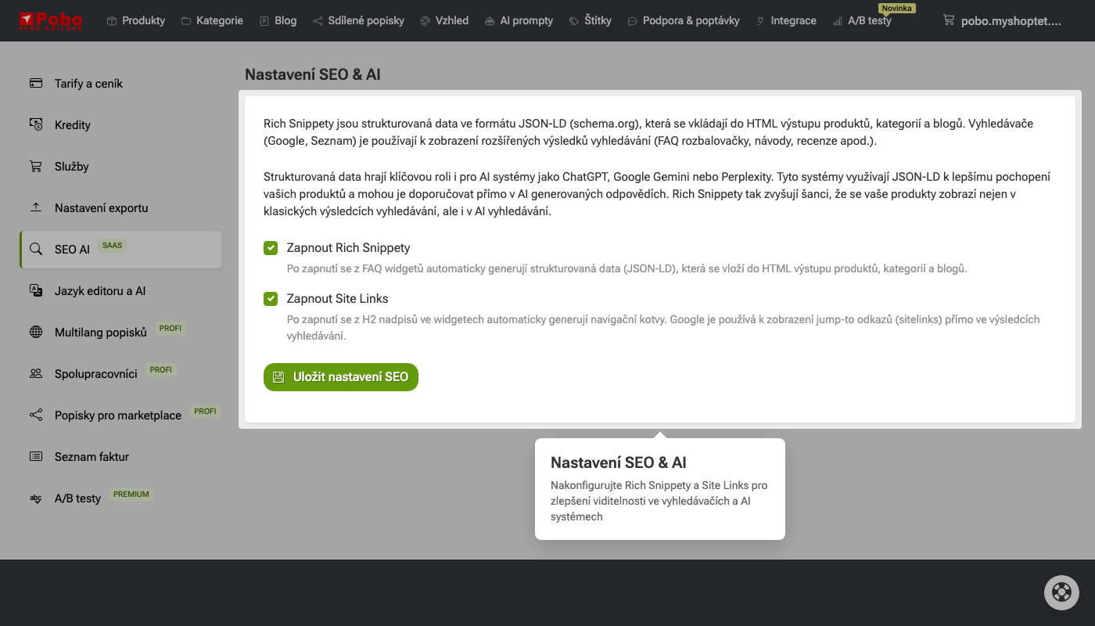Open the help lifebuoy icon

(1061, 592)
